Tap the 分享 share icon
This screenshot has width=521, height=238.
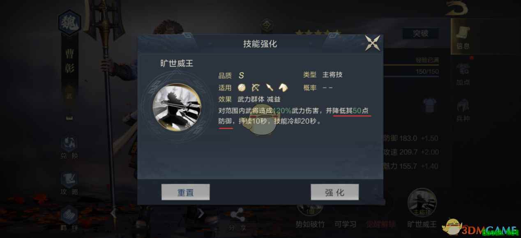click(237, 220)
